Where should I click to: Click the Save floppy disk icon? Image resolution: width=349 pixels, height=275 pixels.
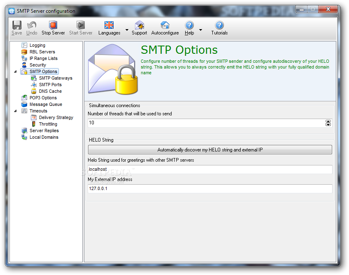(x=17, y=25)
